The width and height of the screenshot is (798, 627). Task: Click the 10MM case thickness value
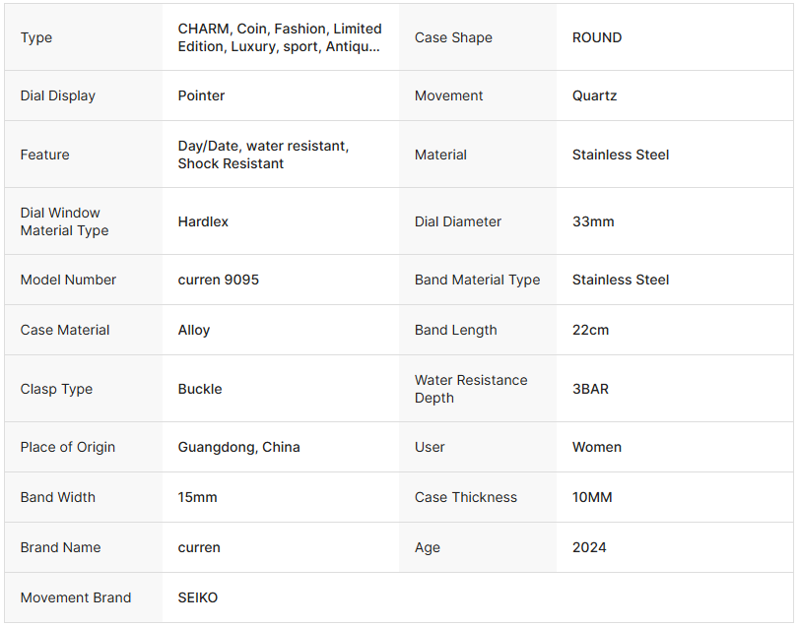tap(592, 497)
